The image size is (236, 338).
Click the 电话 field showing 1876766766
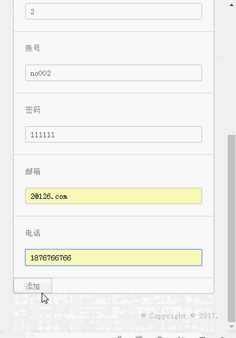[x=113, y=258]
